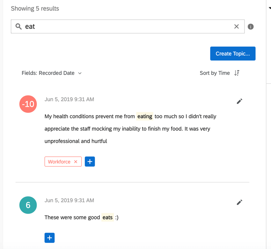Clear the search with the X icon
Screen dimensions: 271x249
237,26
